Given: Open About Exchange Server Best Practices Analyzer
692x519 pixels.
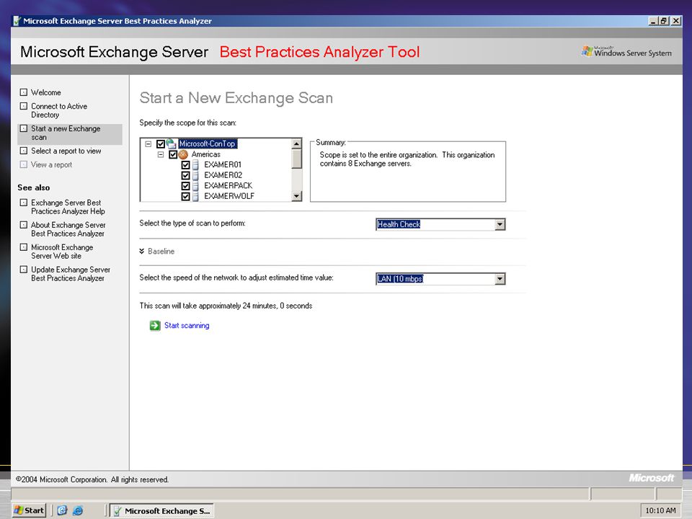Looking at the screenshot, I should click(x=68, y=229).
